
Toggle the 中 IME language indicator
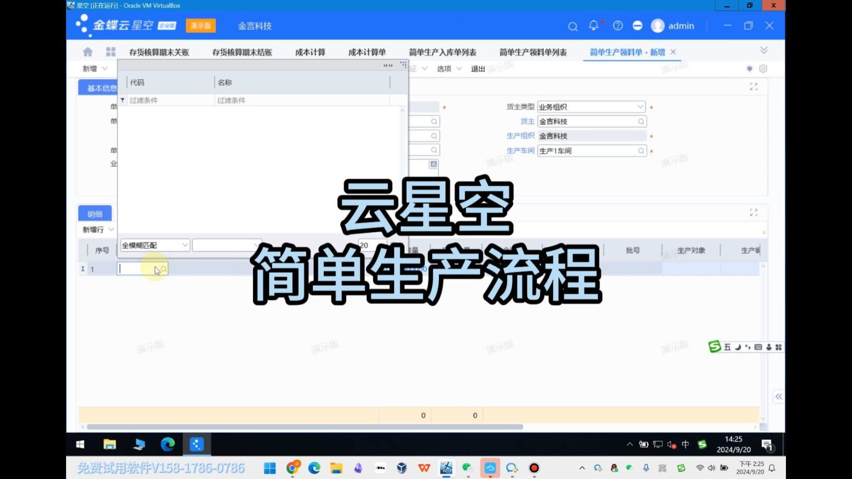point(685,444)
